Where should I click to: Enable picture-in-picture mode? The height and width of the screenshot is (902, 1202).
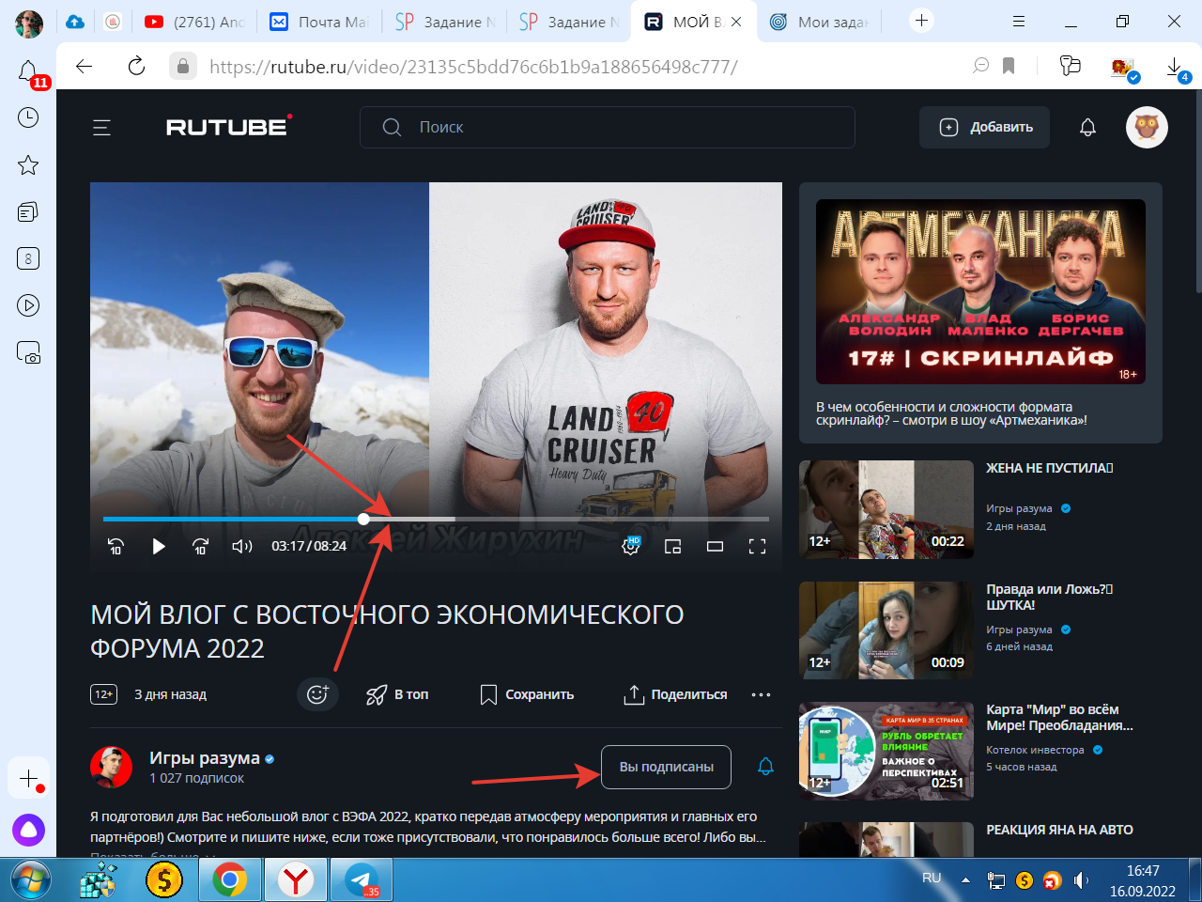coord(672,546)
